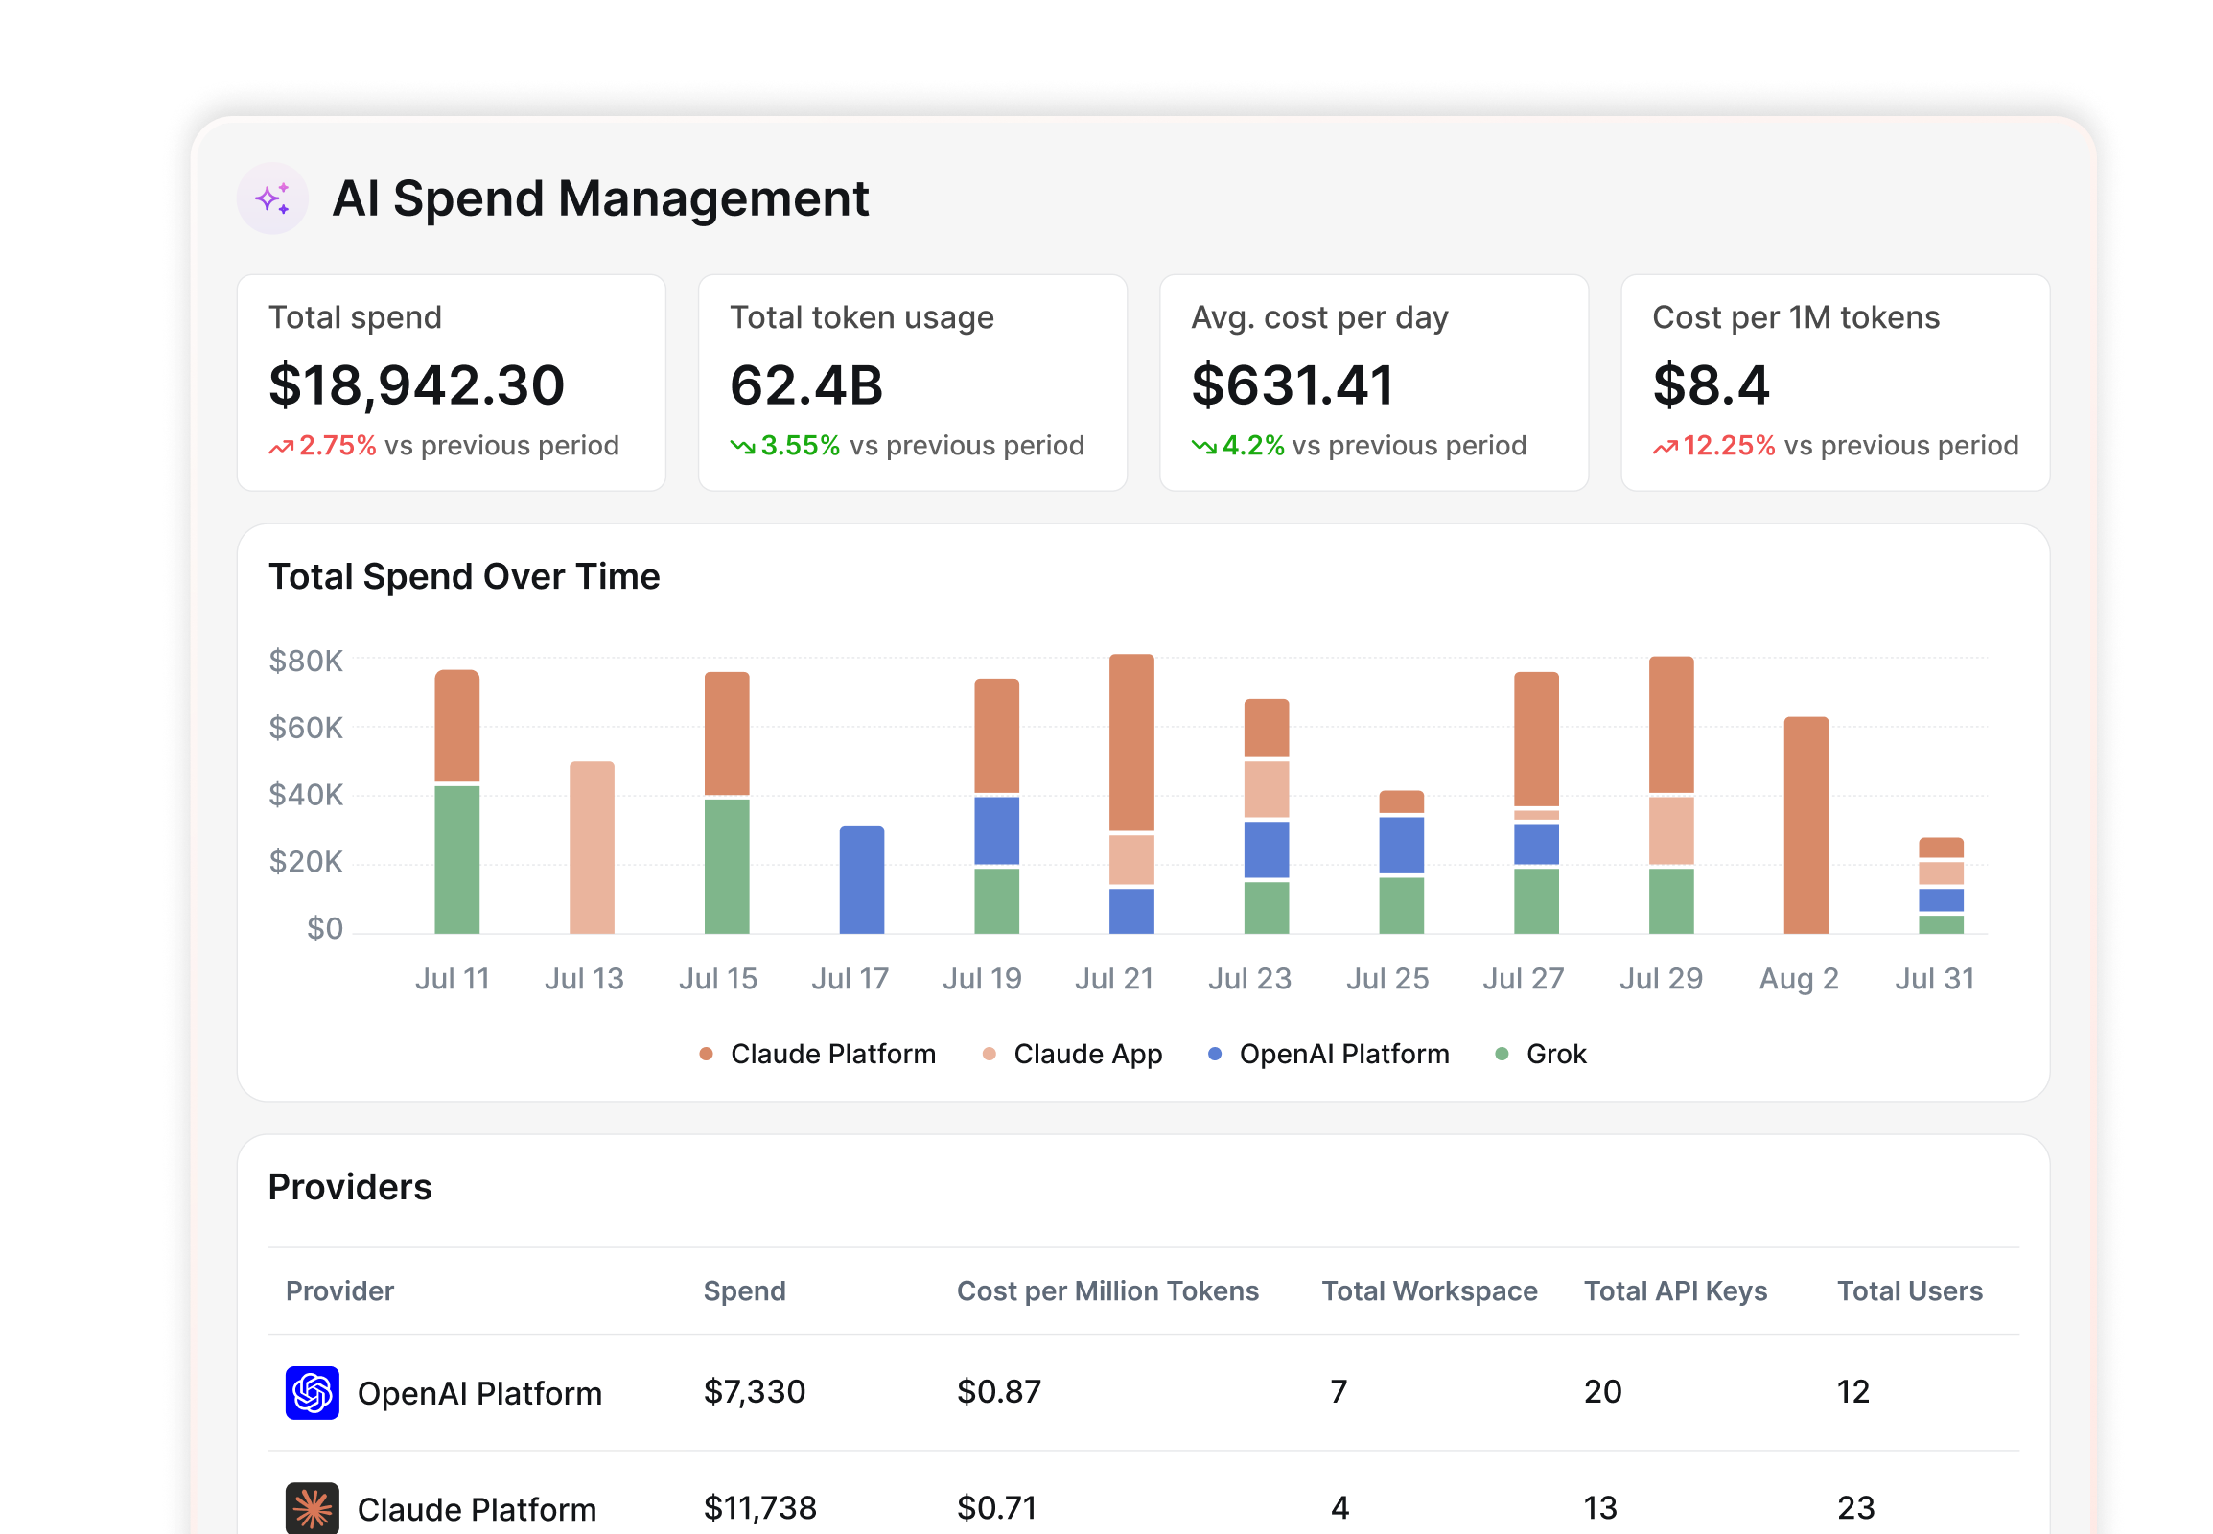Toggle Claude App legend dot
This screenshot has height=1534, width=2213.
[x=989, y=1055]
